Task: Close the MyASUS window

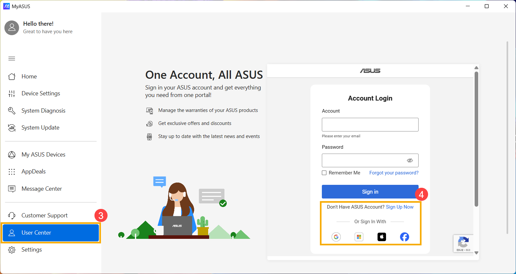Action: (x=506, y=6)
